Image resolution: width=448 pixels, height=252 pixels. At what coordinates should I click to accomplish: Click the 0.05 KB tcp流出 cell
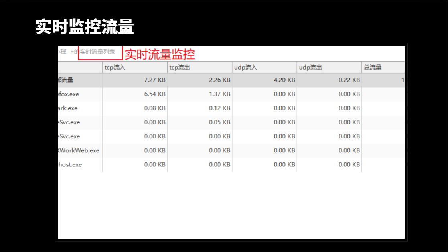click(x=200, y=122)
